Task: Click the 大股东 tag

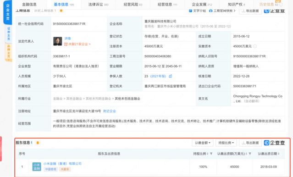Action: 65,169
